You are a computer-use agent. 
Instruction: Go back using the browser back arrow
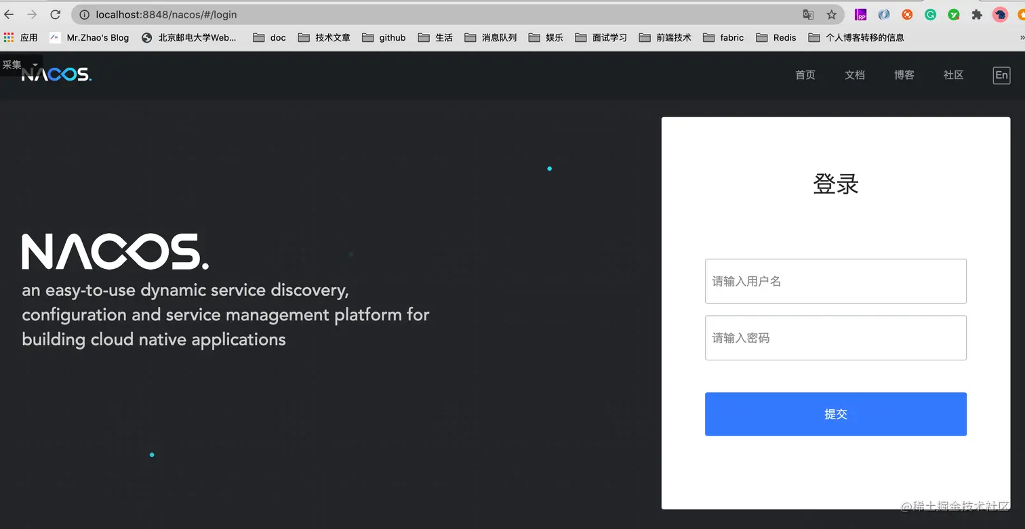pyautogui.click(x=9, y=14)
